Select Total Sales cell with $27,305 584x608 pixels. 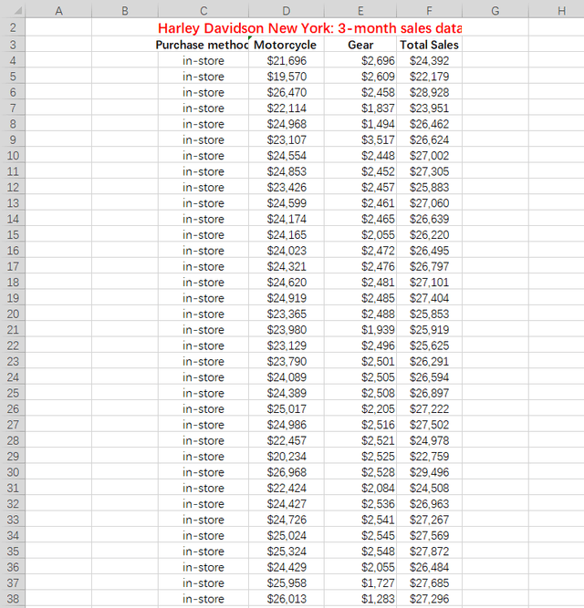pyautogui.click(x=429, y=171)
